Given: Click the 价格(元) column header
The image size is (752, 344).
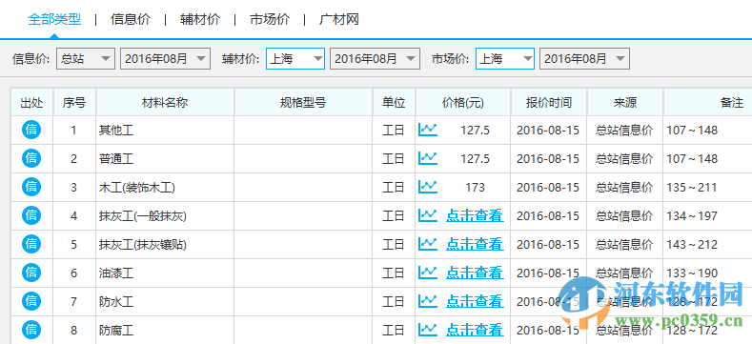Looking at the screenshot, I should coord(463,102).
